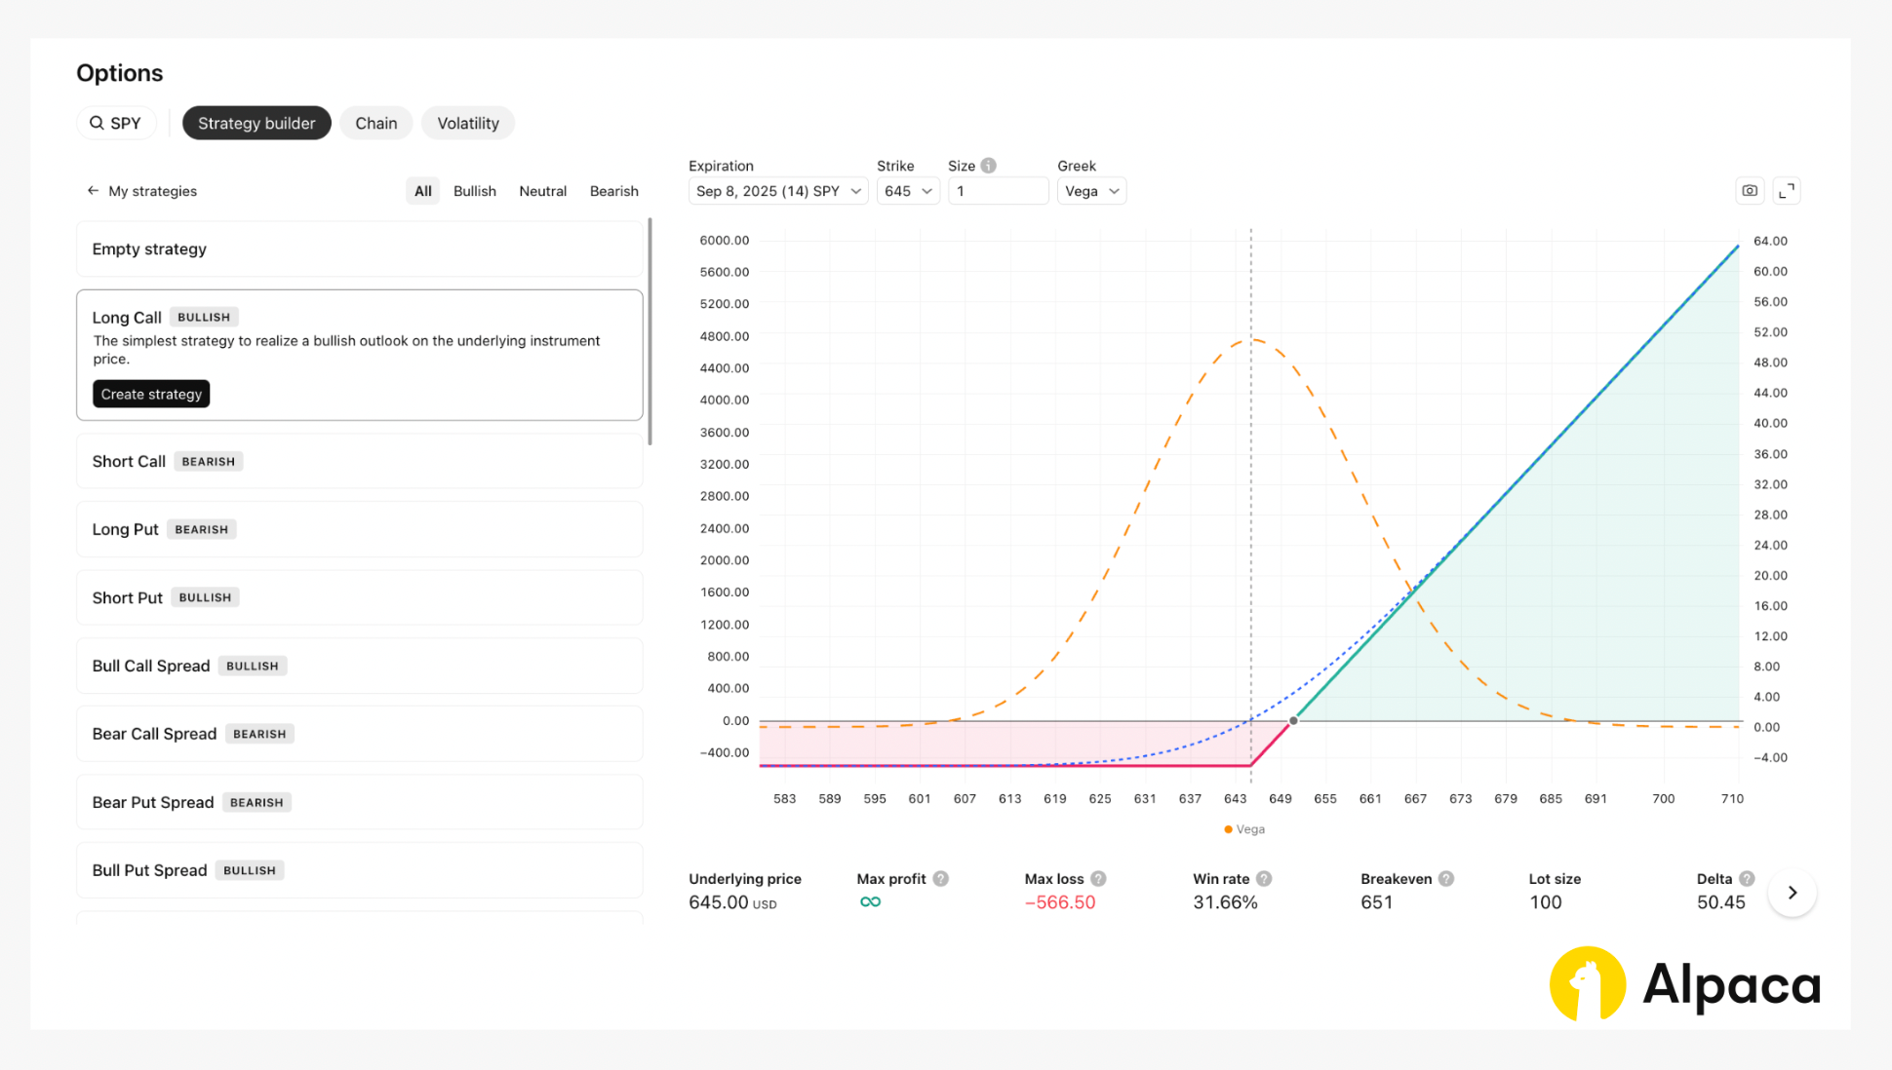Expand the chart to fullscreen view
Image resolution: width=1892 pixels, height=1070 pixels.
(x=1788, y=191)
